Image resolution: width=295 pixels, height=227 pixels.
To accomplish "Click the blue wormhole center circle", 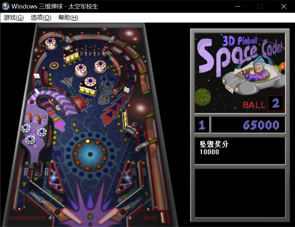I will click(x=90, y=154).
